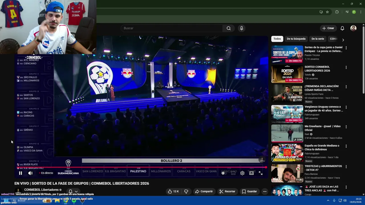Open more actions beside Guardar
Screen dimensions: 365x205
265,191
